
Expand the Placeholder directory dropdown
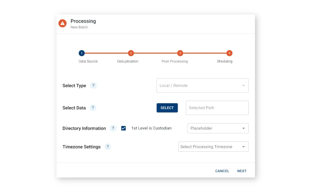point(218,128)
